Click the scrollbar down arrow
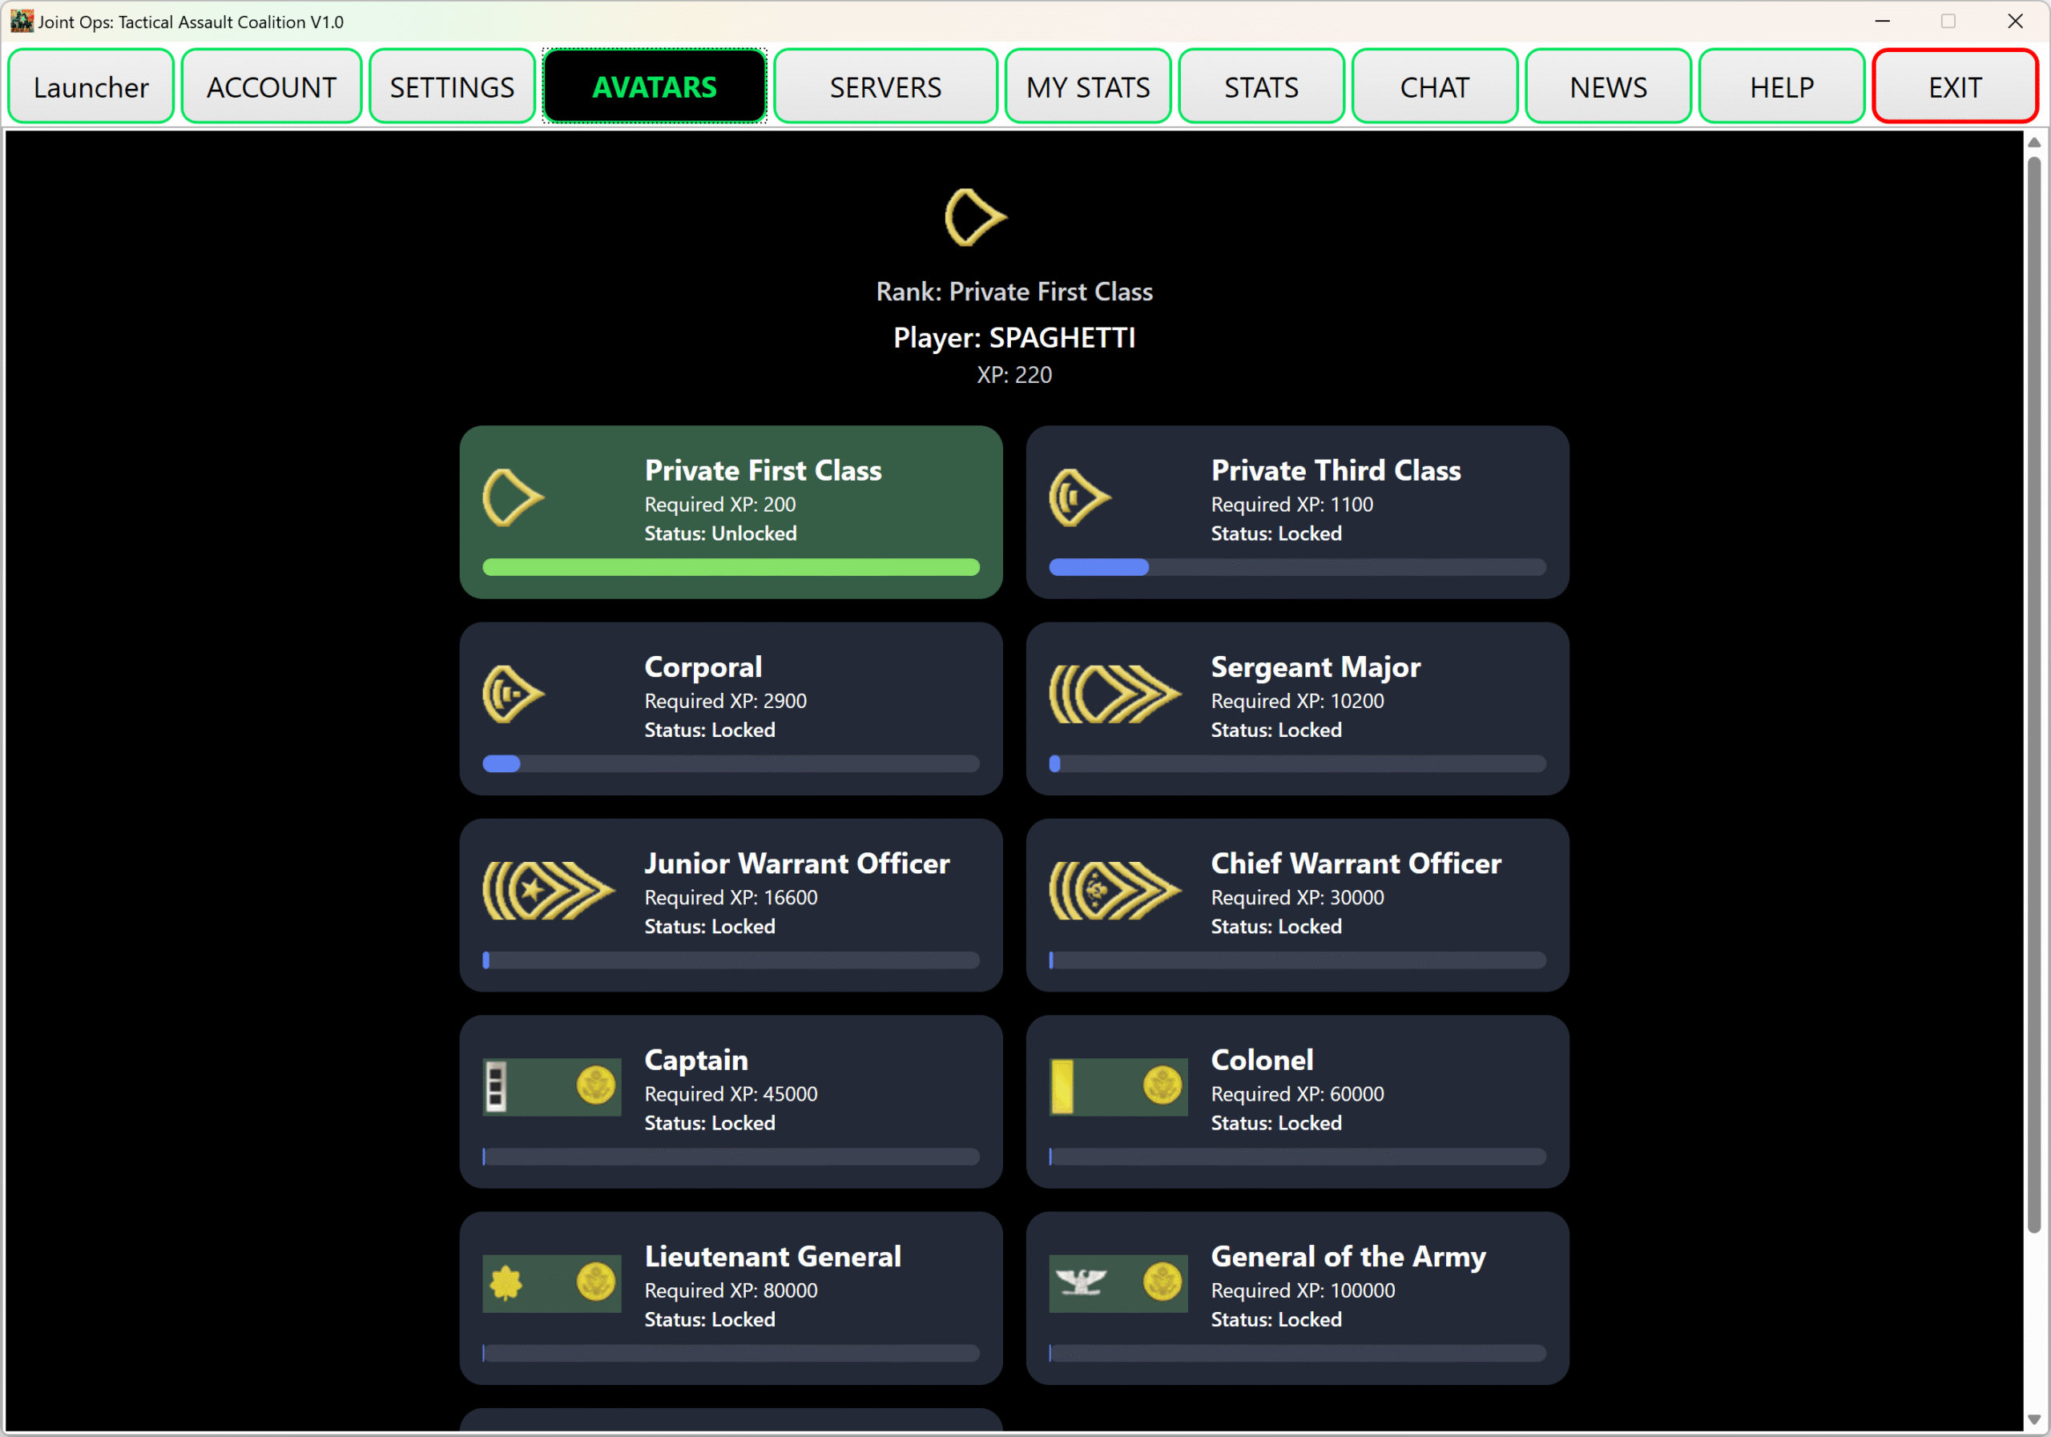The image size is (2051, 1437). 2034,1419
